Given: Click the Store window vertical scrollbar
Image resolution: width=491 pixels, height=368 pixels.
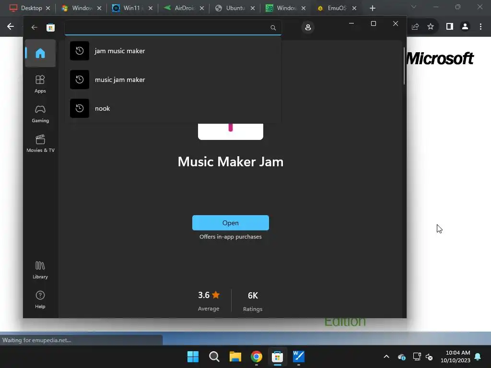Looking at the screenshot, I should pyautogui.click(x=404, y=66).
